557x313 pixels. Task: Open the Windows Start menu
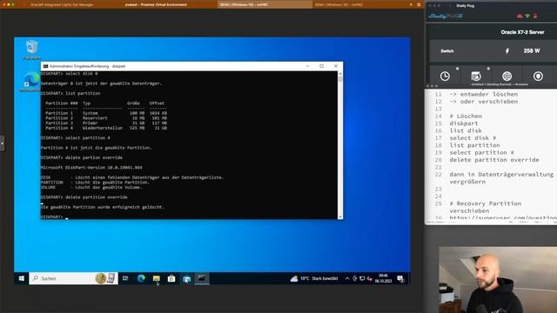pyautogui.click(x=21, y=278)
